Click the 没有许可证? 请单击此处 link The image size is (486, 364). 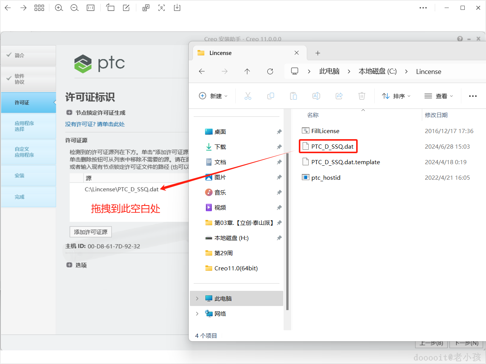coord(95,124)
